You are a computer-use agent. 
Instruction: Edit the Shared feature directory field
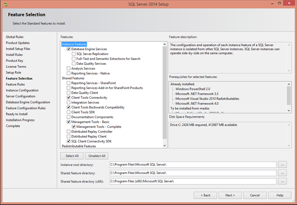(x=193, y=173)
